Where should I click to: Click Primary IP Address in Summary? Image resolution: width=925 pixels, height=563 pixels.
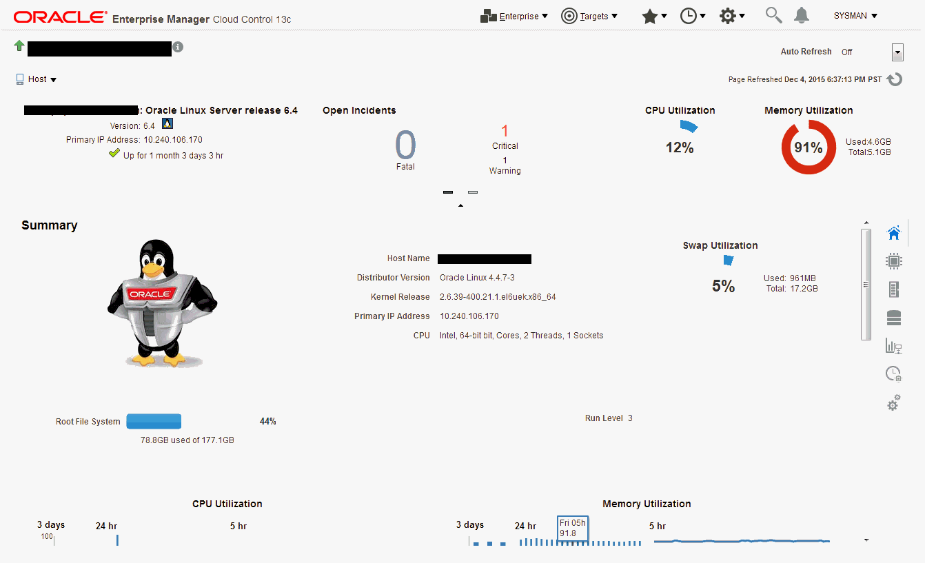point(469,316)
